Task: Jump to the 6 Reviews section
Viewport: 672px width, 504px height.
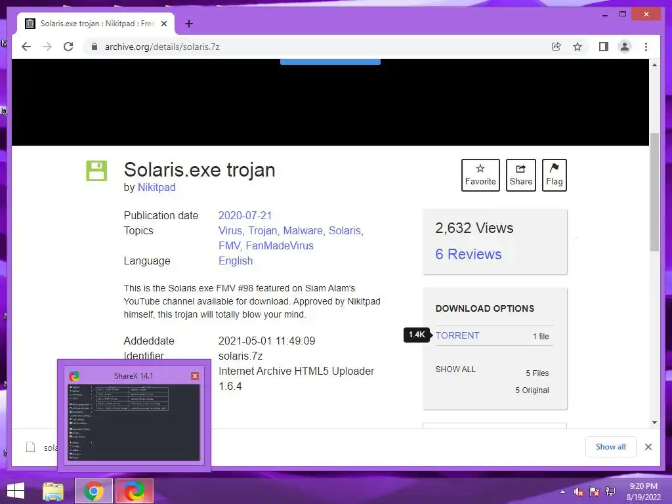Action: 469,254
